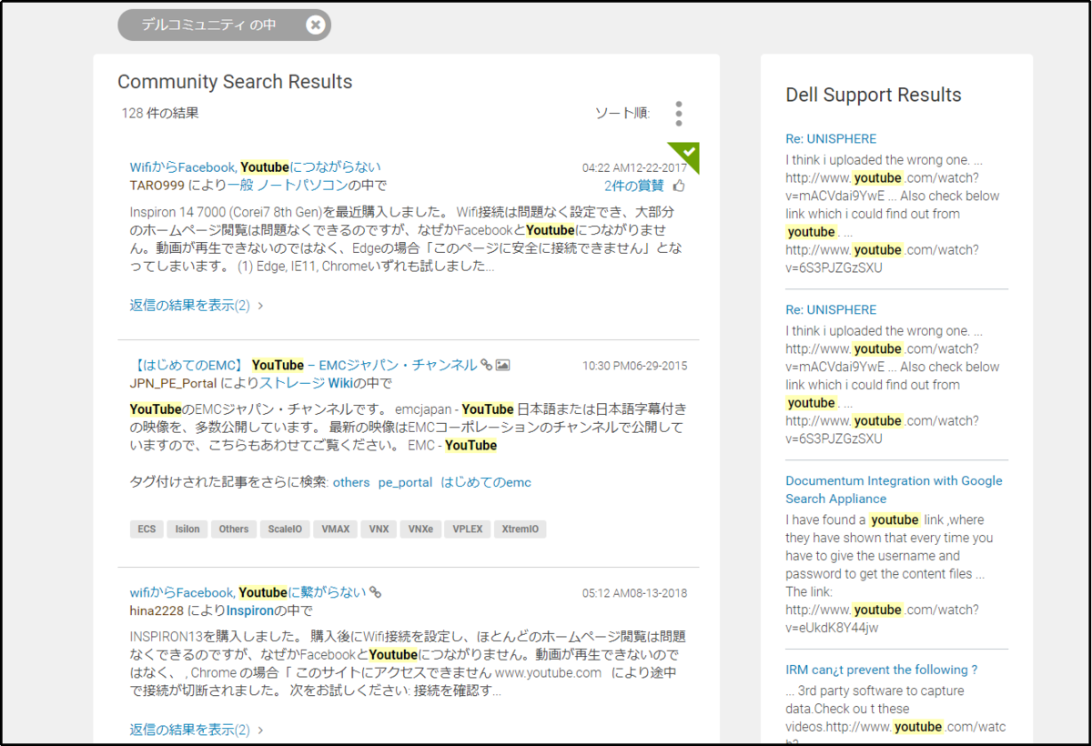1092x746 pixels.
Task: Select the others tag link
Action: (x=351, y=482)
